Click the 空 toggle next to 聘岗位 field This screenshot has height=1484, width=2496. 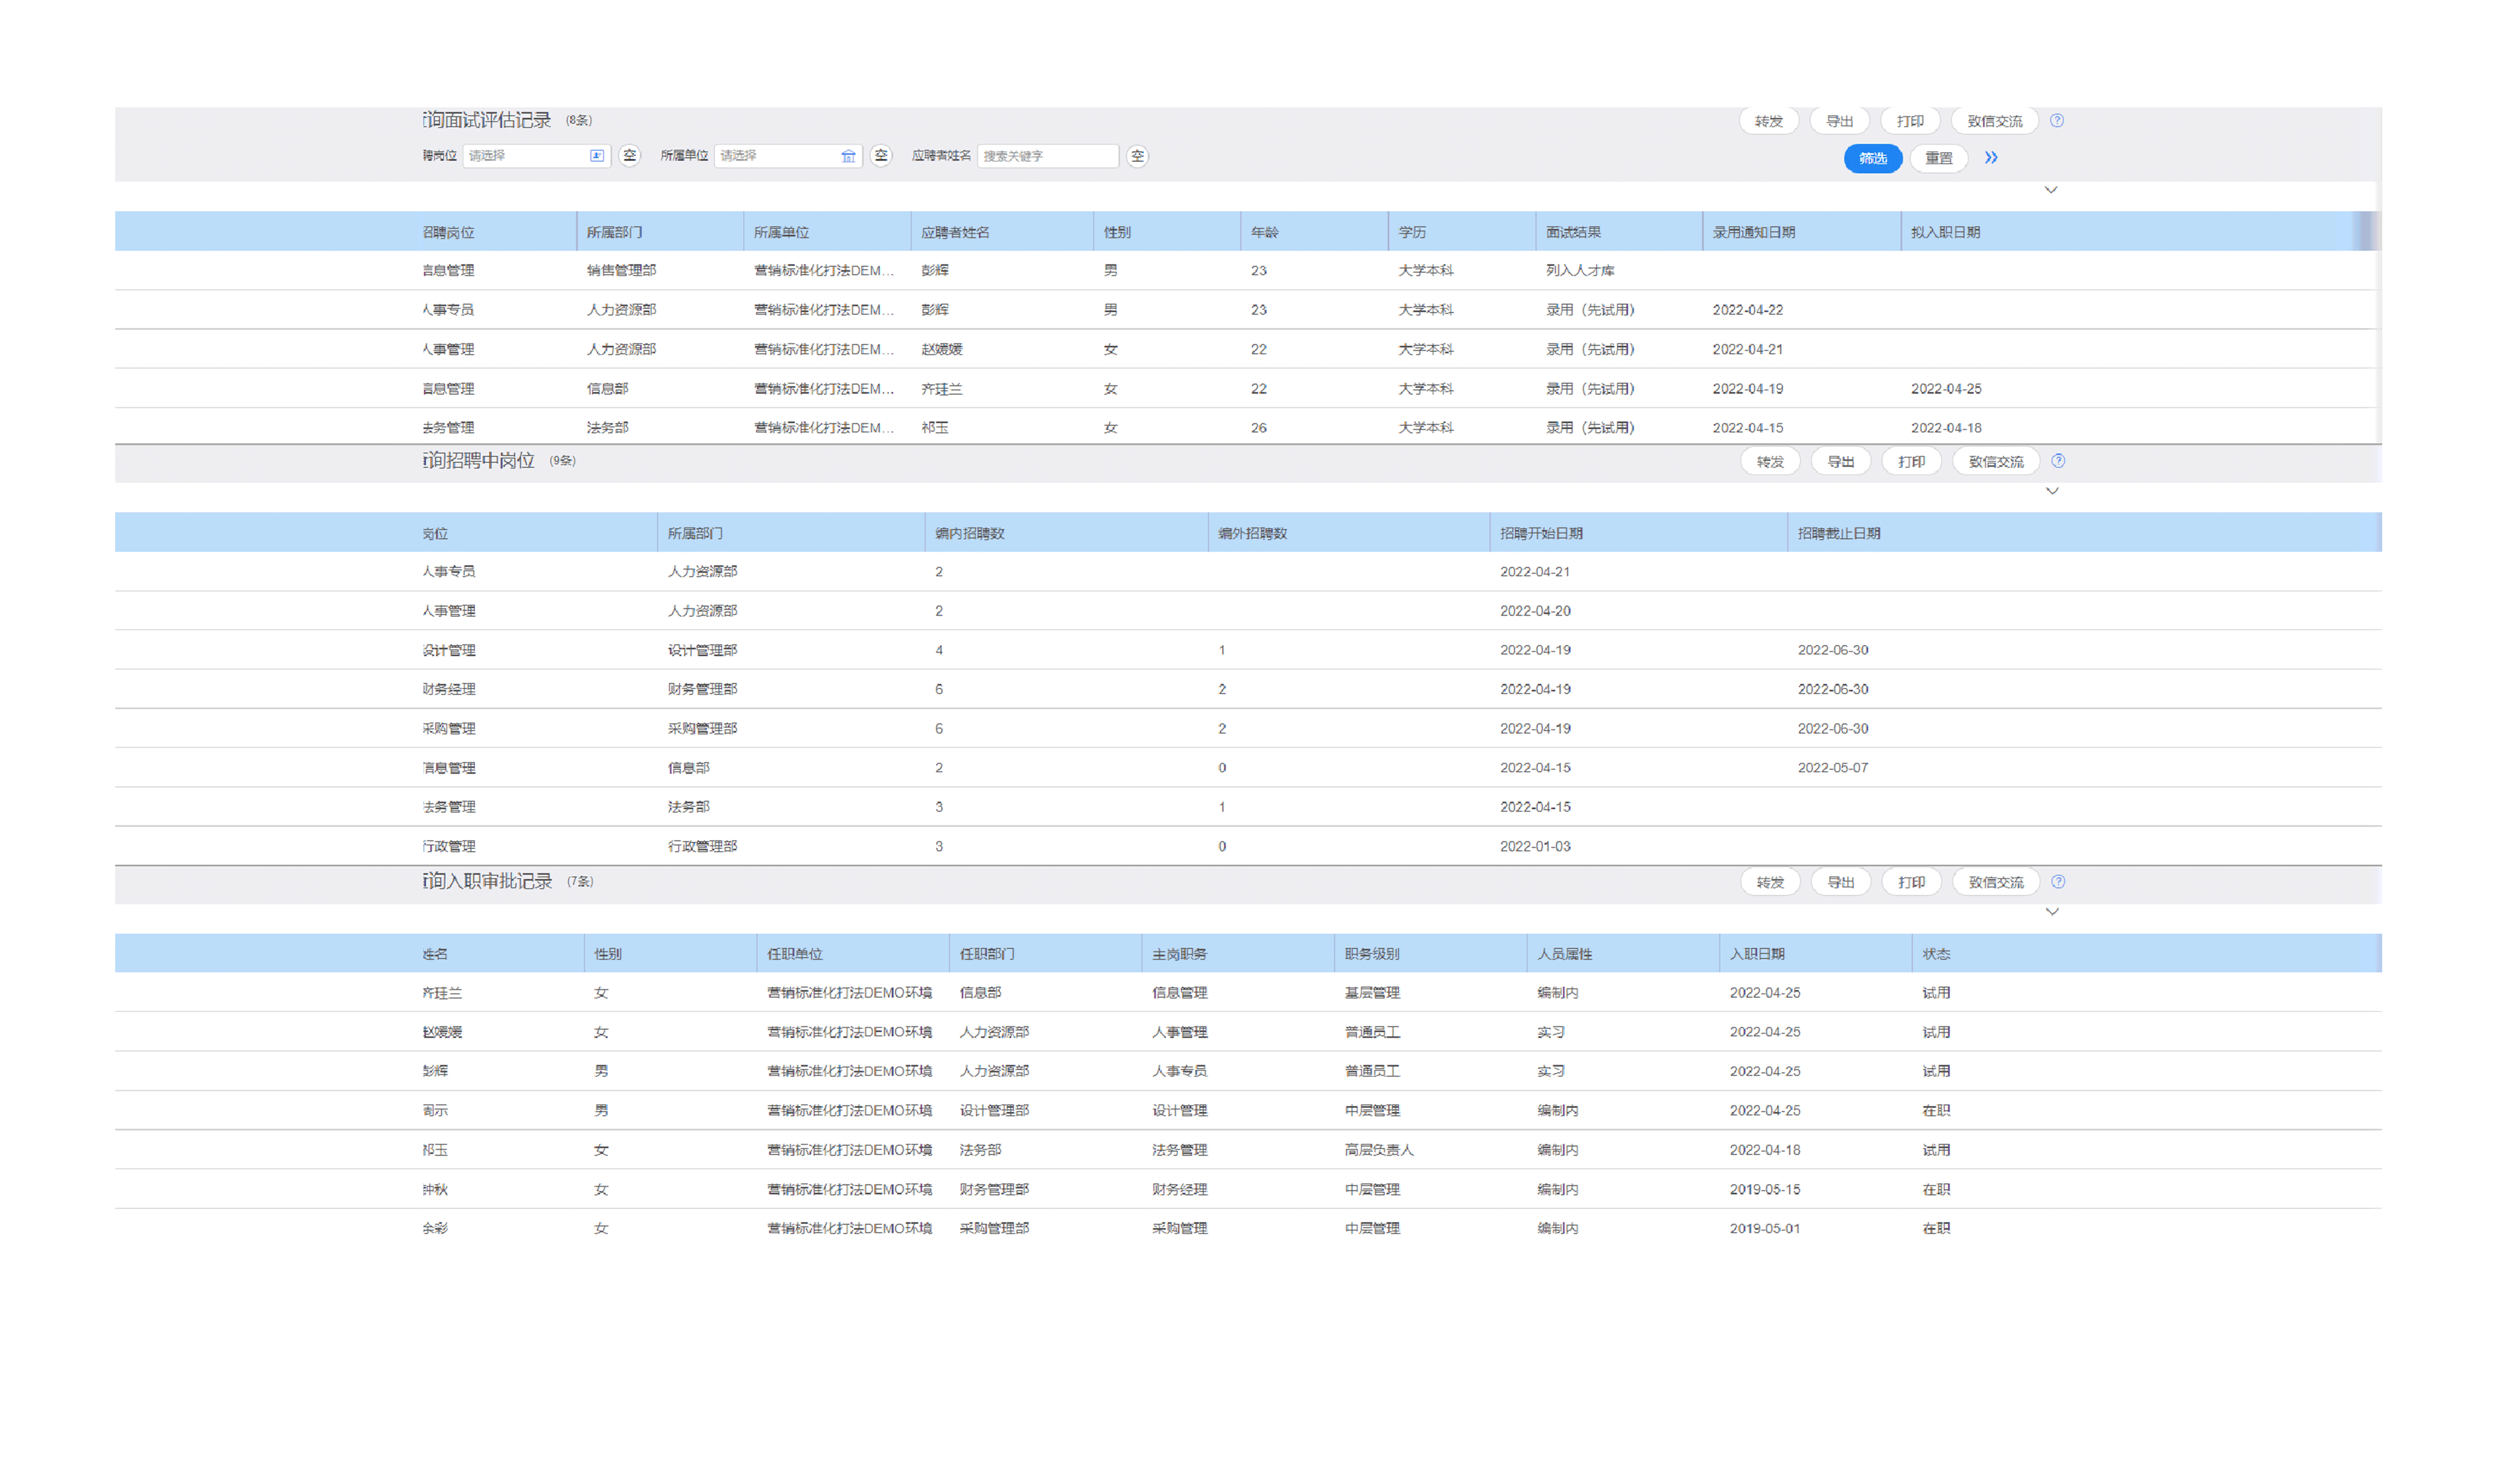[629, 156]
